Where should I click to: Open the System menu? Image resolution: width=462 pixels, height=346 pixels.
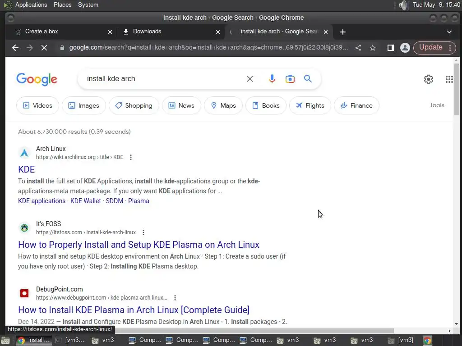(88, 5)
